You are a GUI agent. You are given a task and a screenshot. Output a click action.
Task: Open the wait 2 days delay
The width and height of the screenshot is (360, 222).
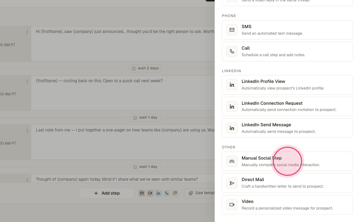(x=145, y=68)
